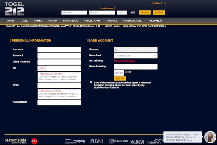Image resolution: width=217 pixels, height=145 pixels.
Task: Click the scrolling announcement ticker text
Action: [86, 26]
